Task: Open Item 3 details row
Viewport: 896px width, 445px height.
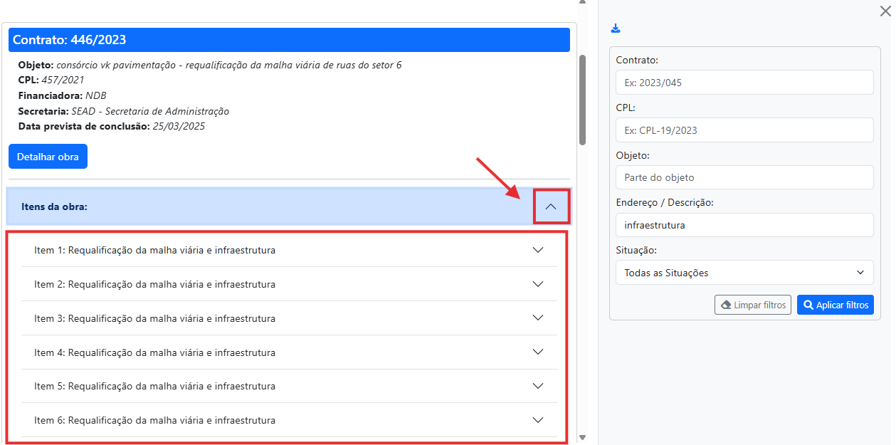Action: [289, 318]
